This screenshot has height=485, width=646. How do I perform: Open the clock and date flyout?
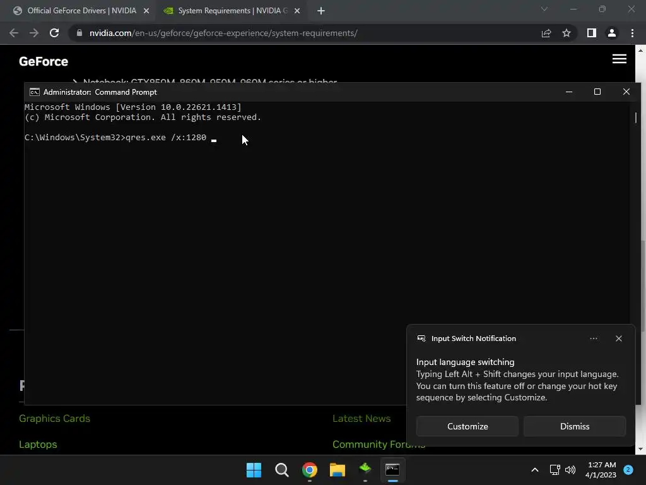(x=601, y=470)
